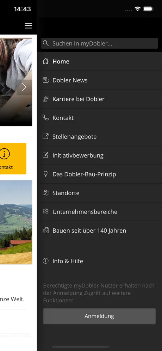162x351 pixels.
Task: Click the Dobler-Bau-Prinzip lightbulb icon
Action: 45,174
